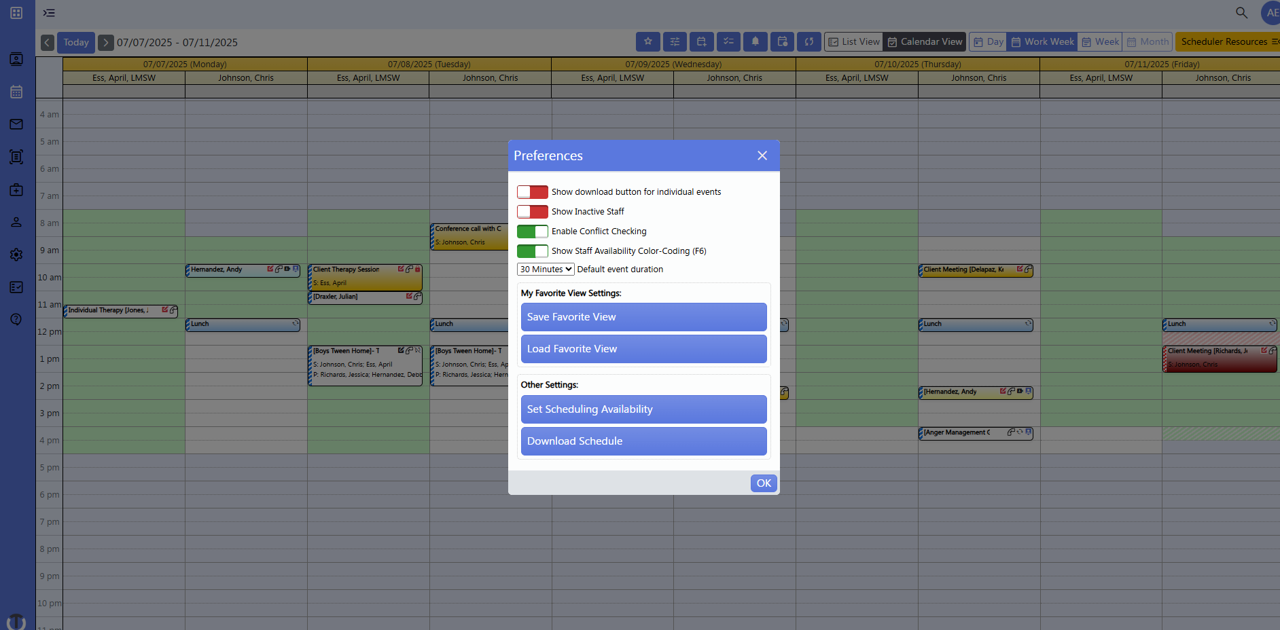Click the Today button
The height and width of the screenshot is (630, 1280).
pos(76,43)
